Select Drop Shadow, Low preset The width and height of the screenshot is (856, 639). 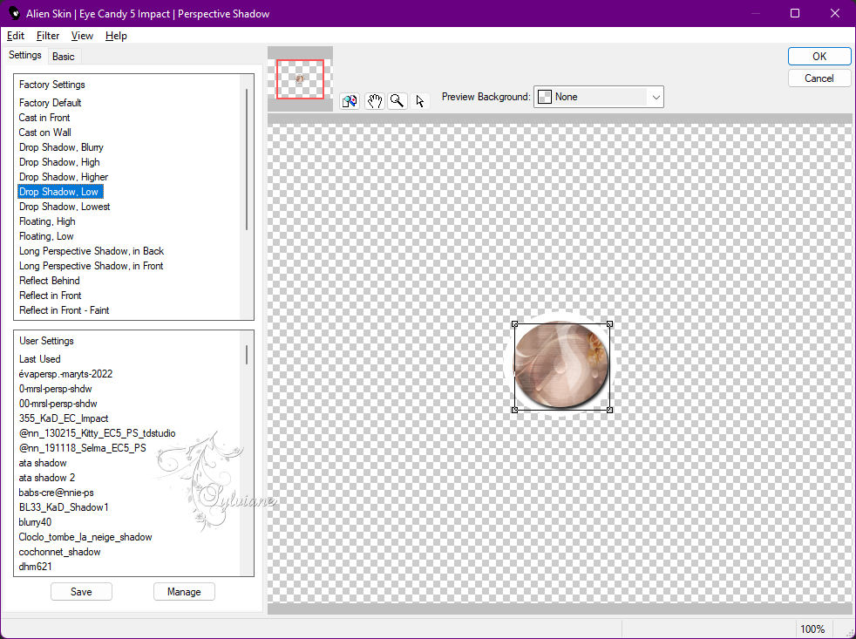coord(60,192)
